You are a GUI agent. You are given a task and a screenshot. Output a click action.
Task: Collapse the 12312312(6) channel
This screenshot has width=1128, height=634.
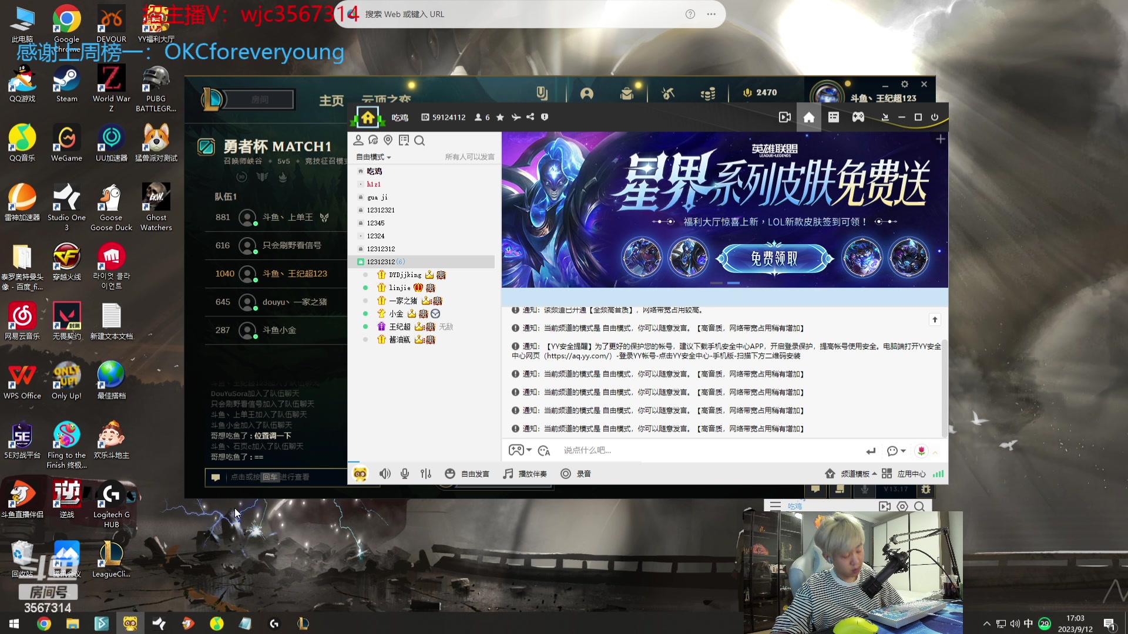click(361, 262)
